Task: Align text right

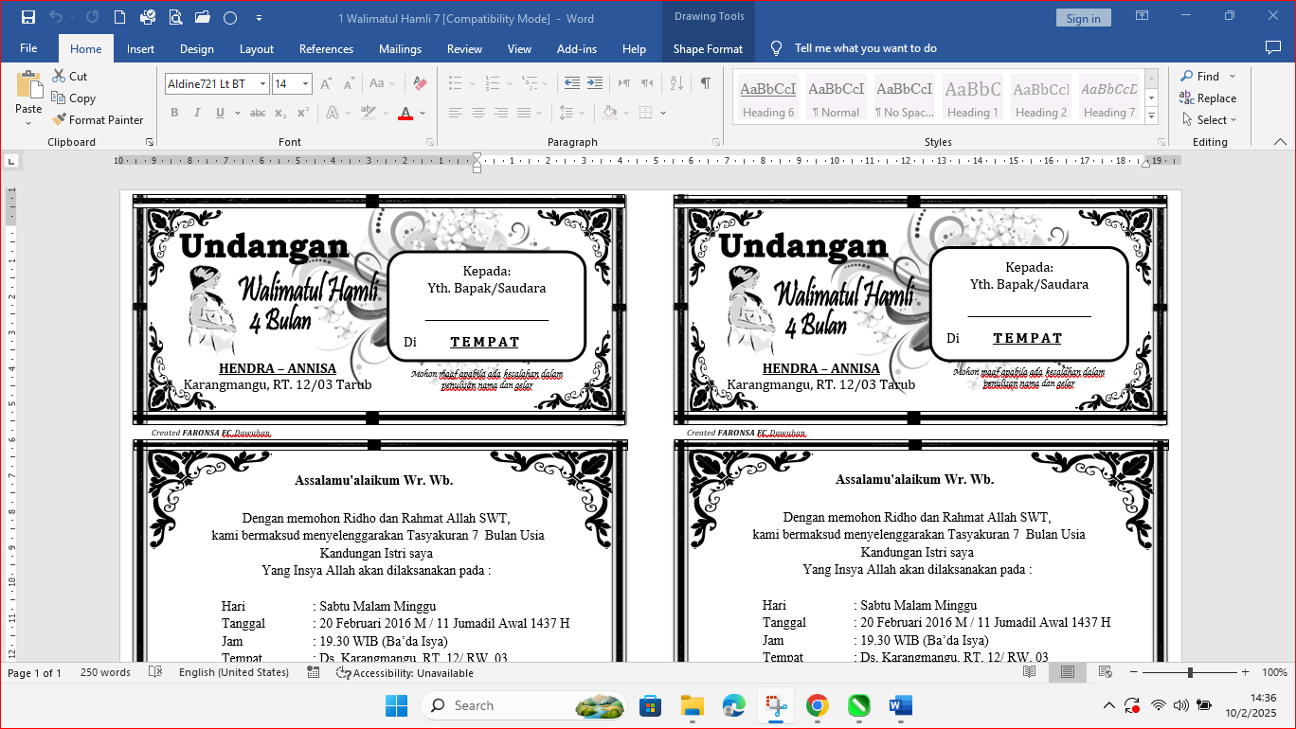Action: pyautogui.click(x=501, y=113)
